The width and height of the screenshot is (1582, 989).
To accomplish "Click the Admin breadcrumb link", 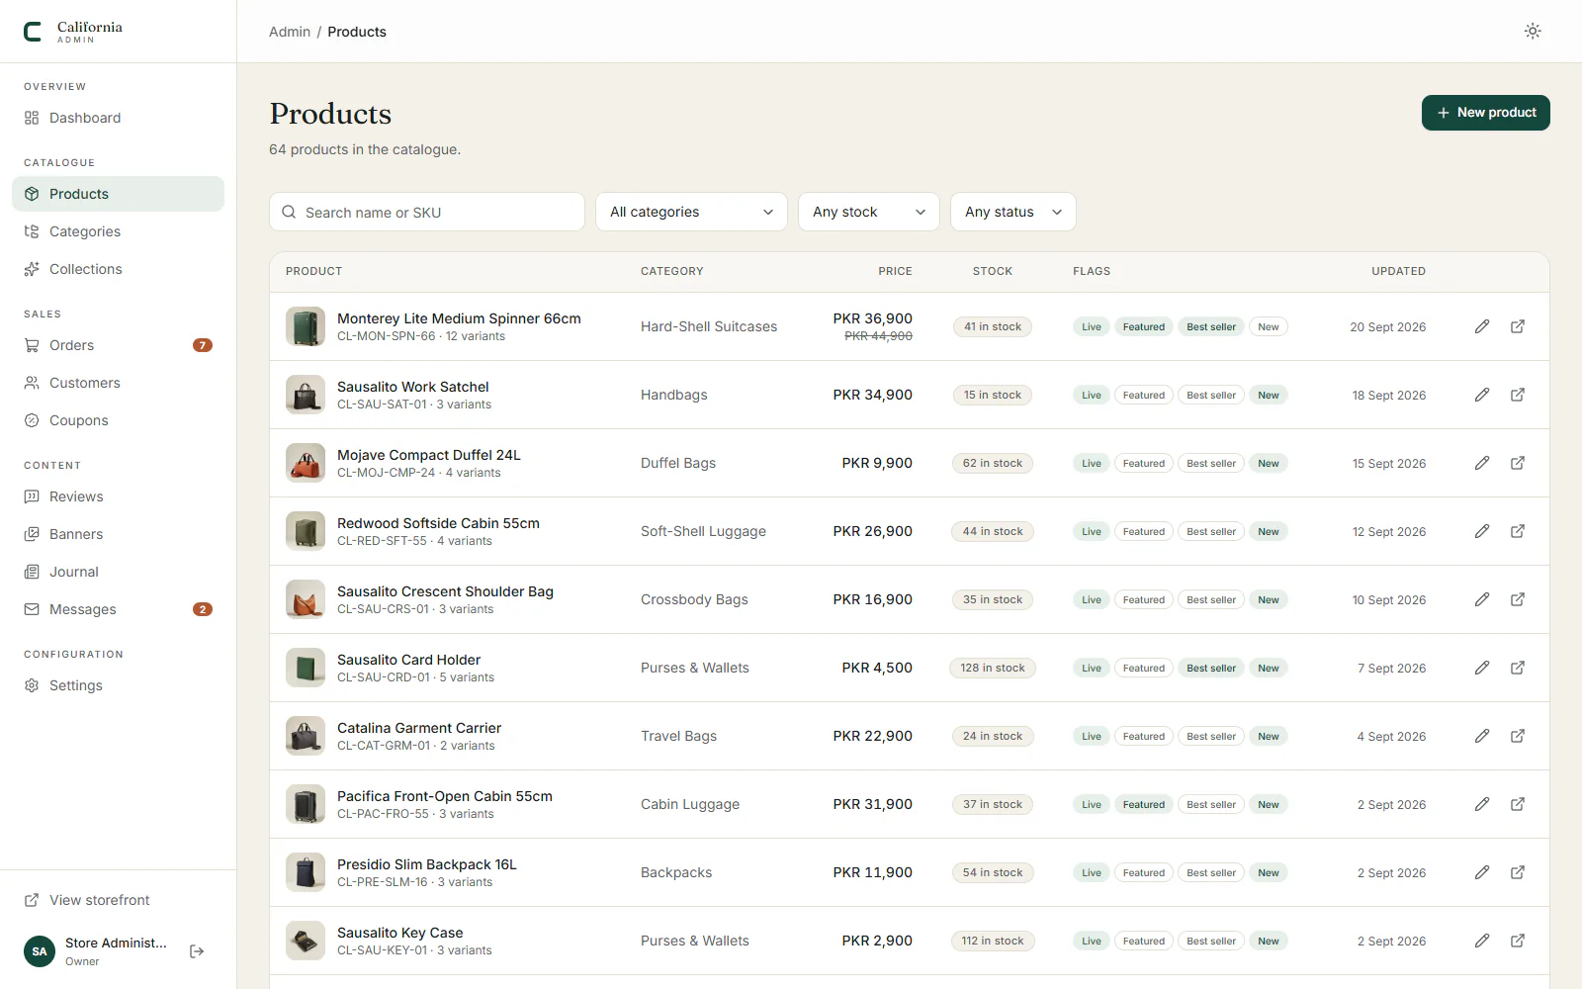I will [290, 32].
